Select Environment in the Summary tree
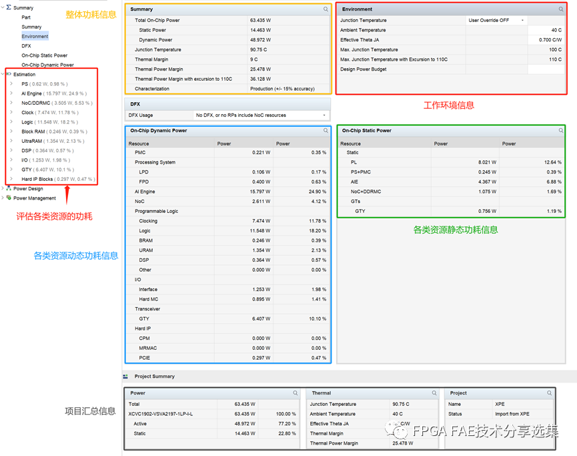The image size is (577, 456). [35, 36]
